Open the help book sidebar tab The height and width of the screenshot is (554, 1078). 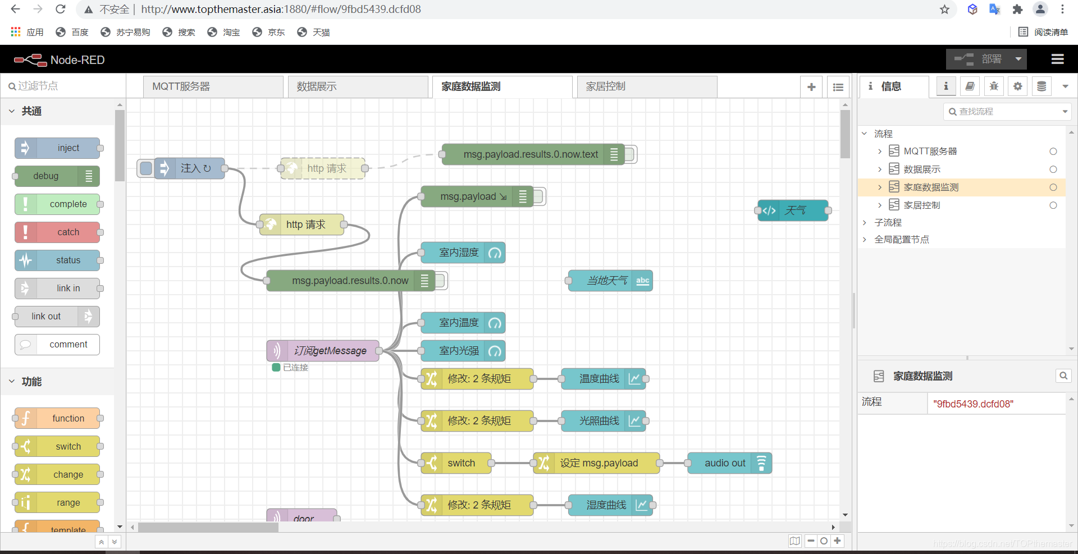tap(970, 86)
